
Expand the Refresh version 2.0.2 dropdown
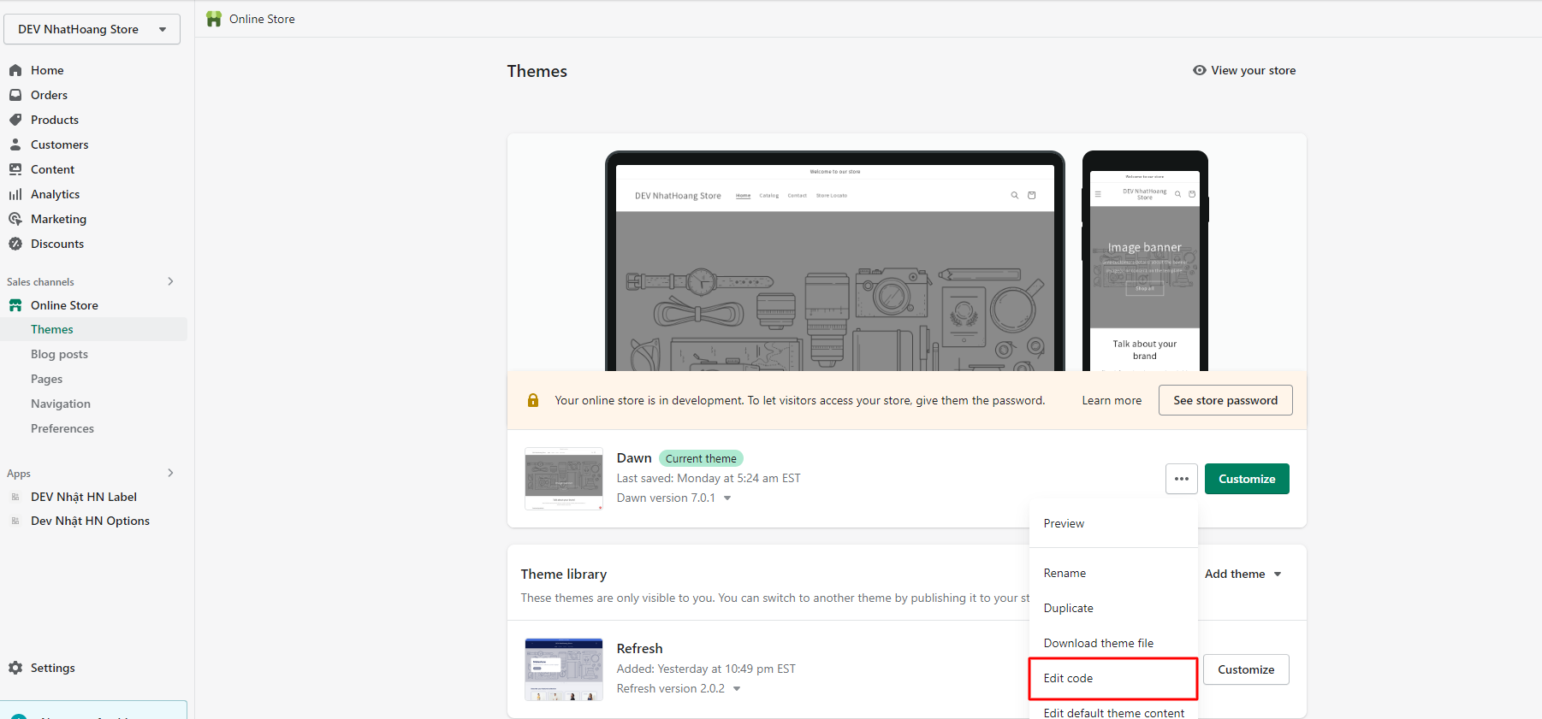[x=737, y=689]
